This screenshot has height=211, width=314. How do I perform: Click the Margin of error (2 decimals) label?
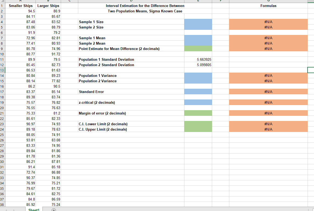[102, 113]
